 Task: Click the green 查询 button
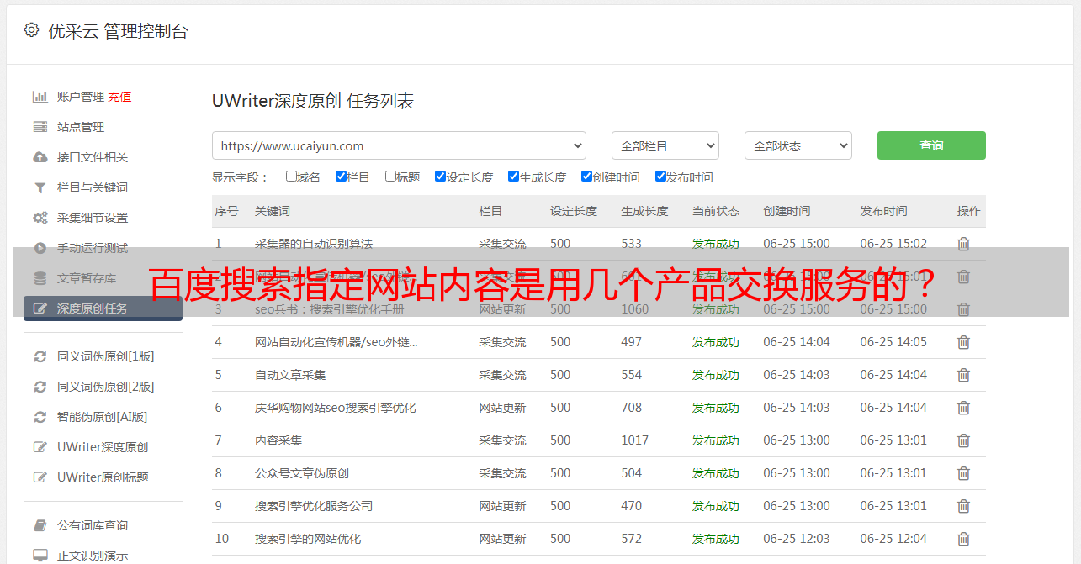[x=930, y=145]
